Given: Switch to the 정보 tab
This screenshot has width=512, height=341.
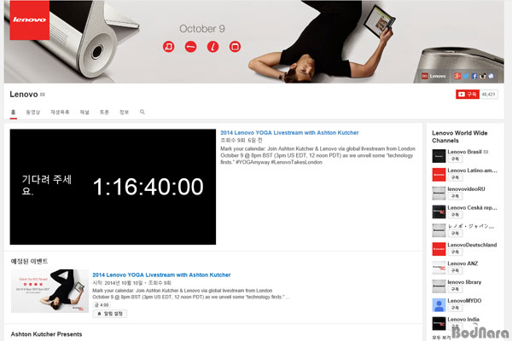Looking at the screenshot, I should pyautogui.click(x=124, y=112).
